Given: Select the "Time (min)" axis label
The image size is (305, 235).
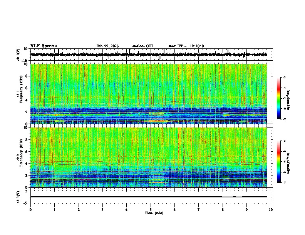Looking at the screenshot, I should pos(154,213).
